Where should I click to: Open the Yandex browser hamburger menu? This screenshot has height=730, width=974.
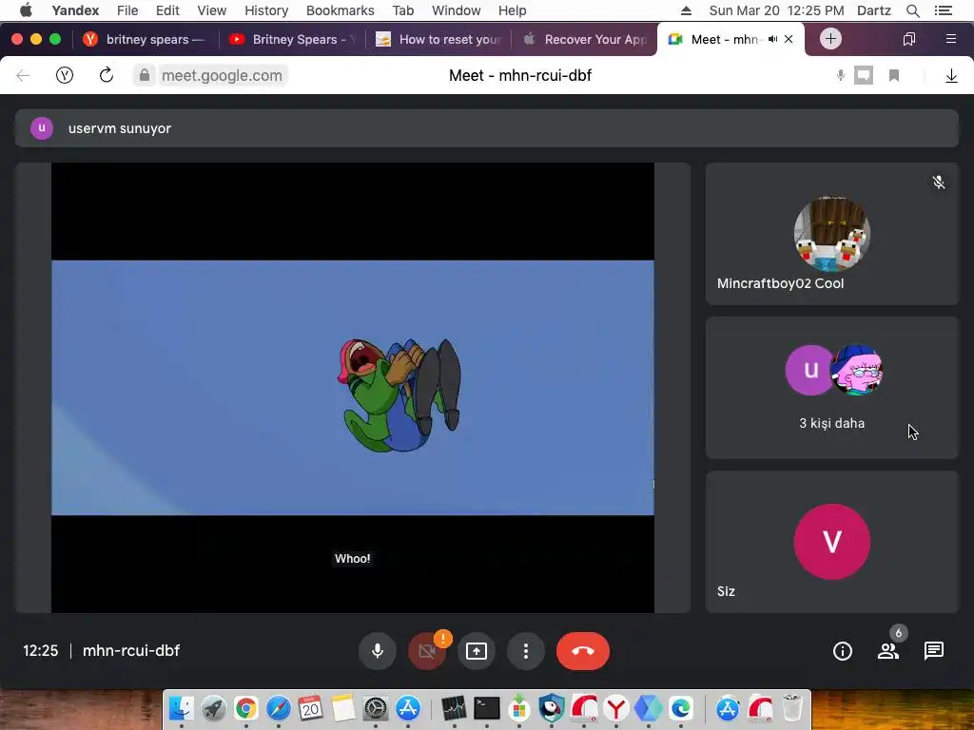(950, 39)
